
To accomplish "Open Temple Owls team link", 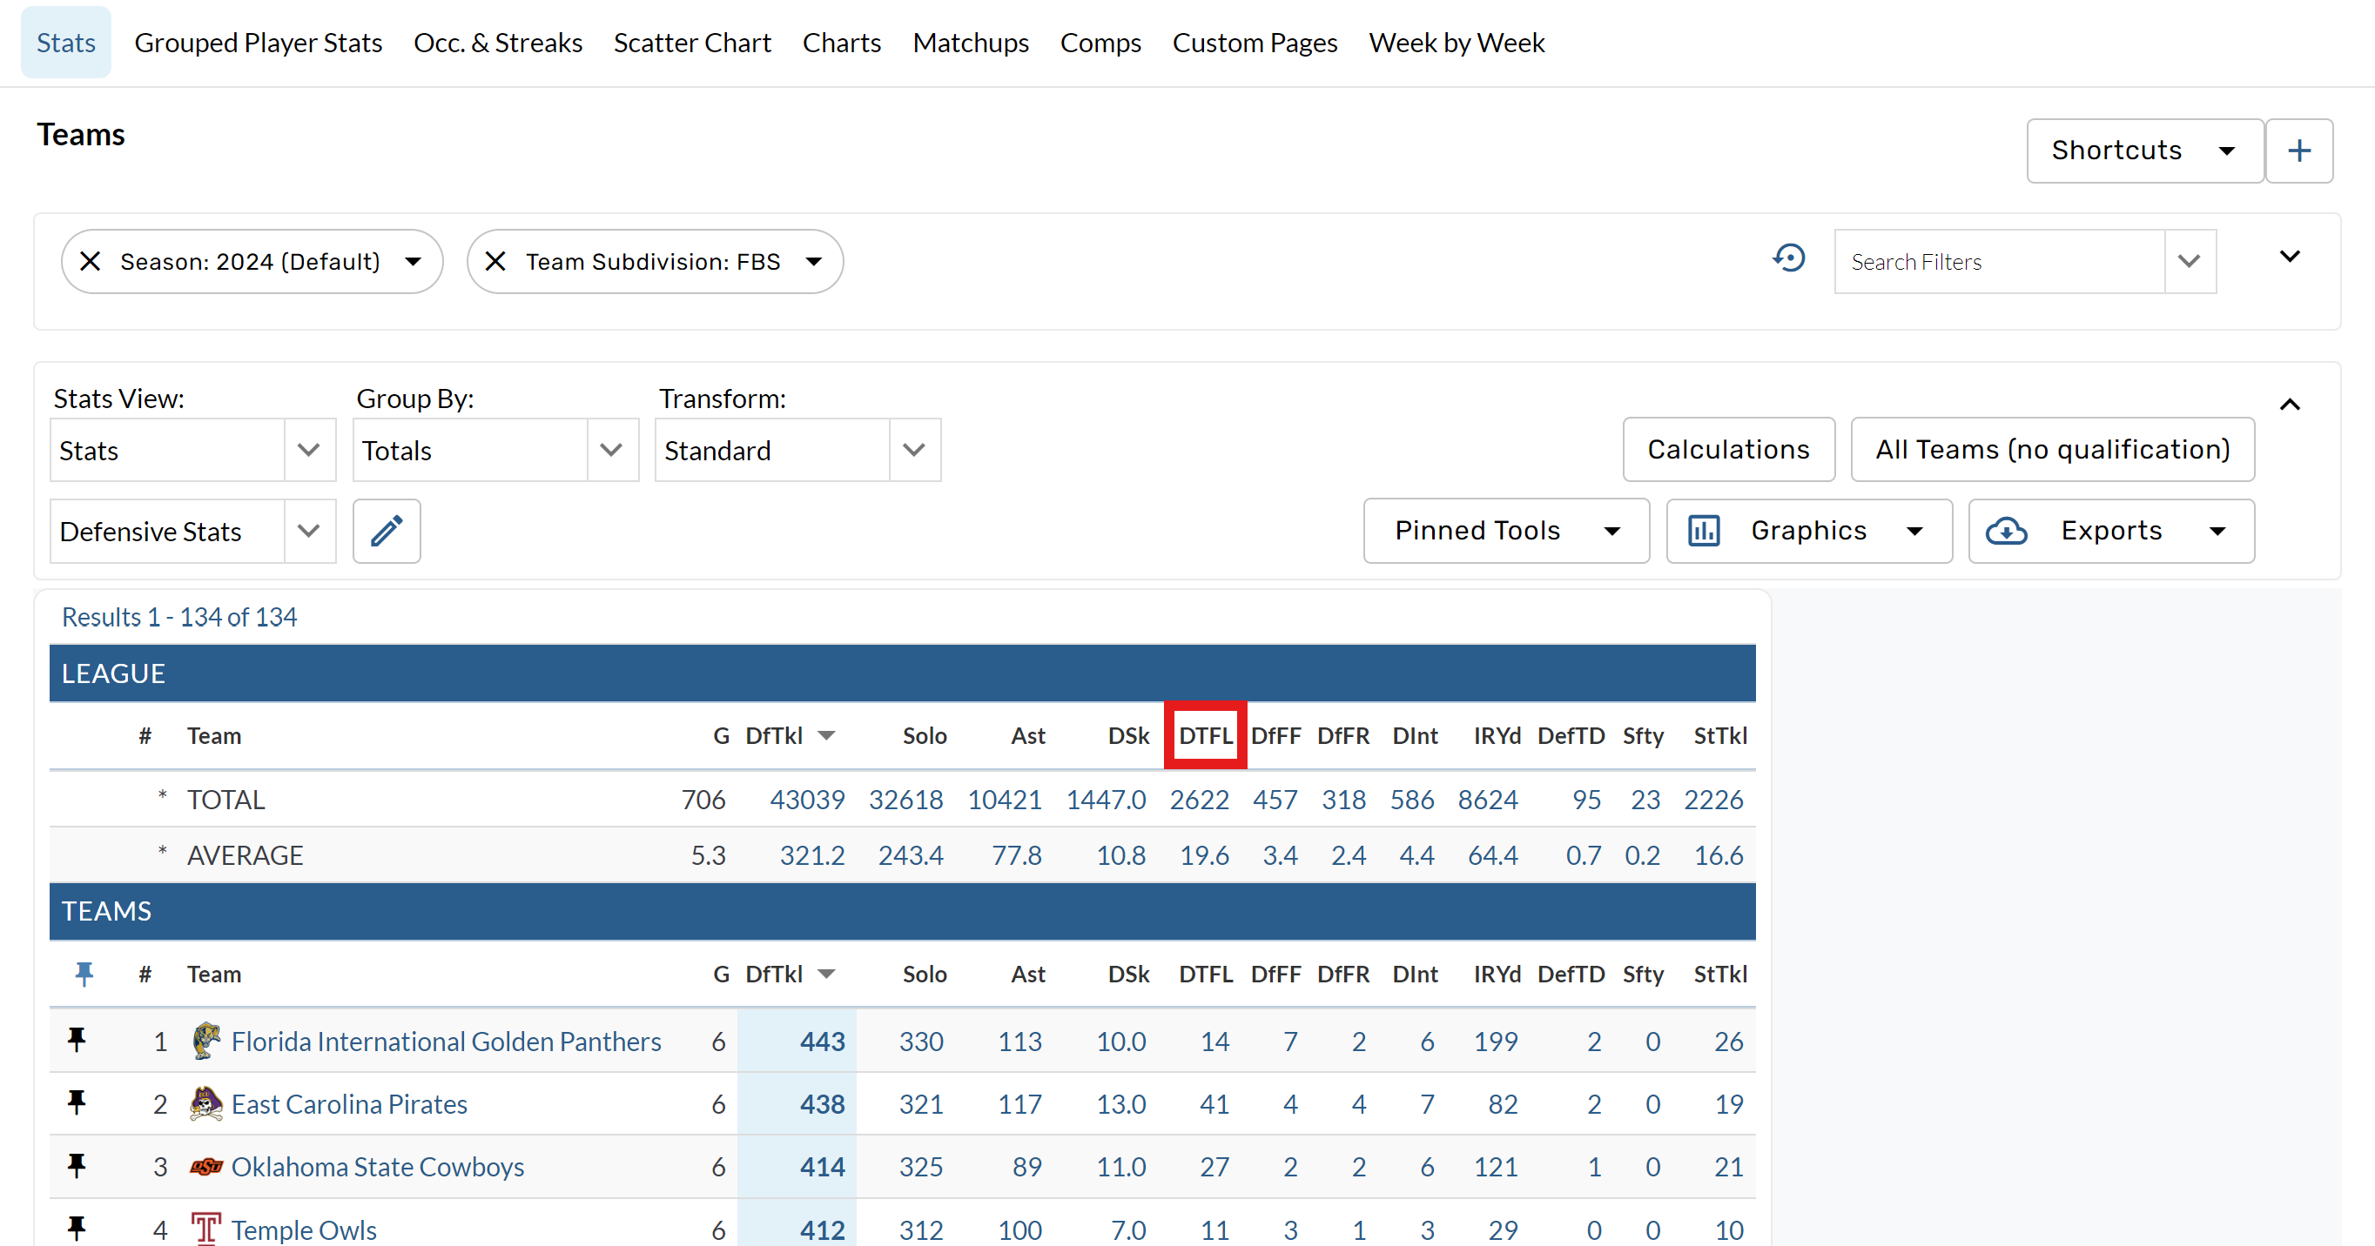I will tap(303, 1229).
